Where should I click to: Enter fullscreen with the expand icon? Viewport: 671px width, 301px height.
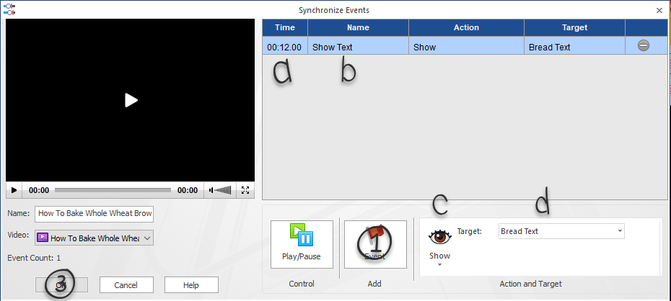245,190
